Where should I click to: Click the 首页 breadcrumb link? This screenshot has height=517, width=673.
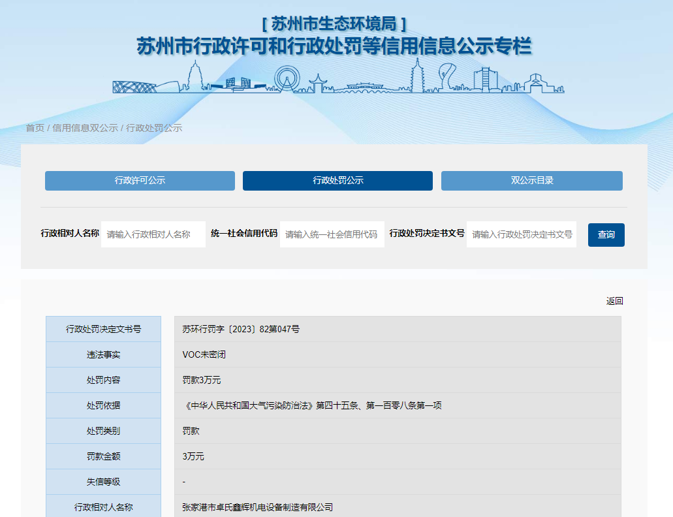click(x=35, y=128)
